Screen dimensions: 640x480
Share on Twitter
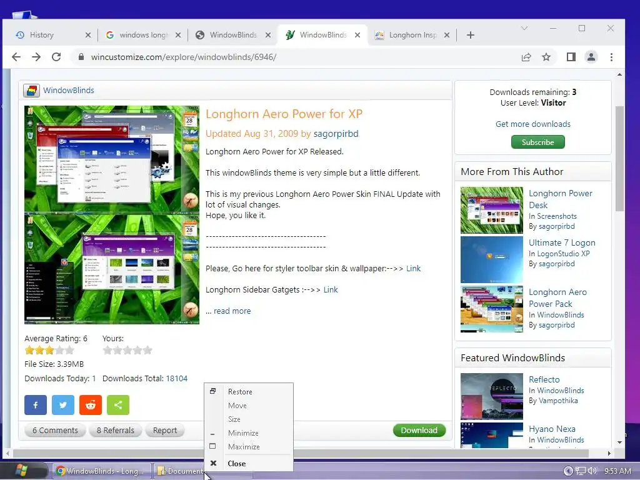coord(63,405)
